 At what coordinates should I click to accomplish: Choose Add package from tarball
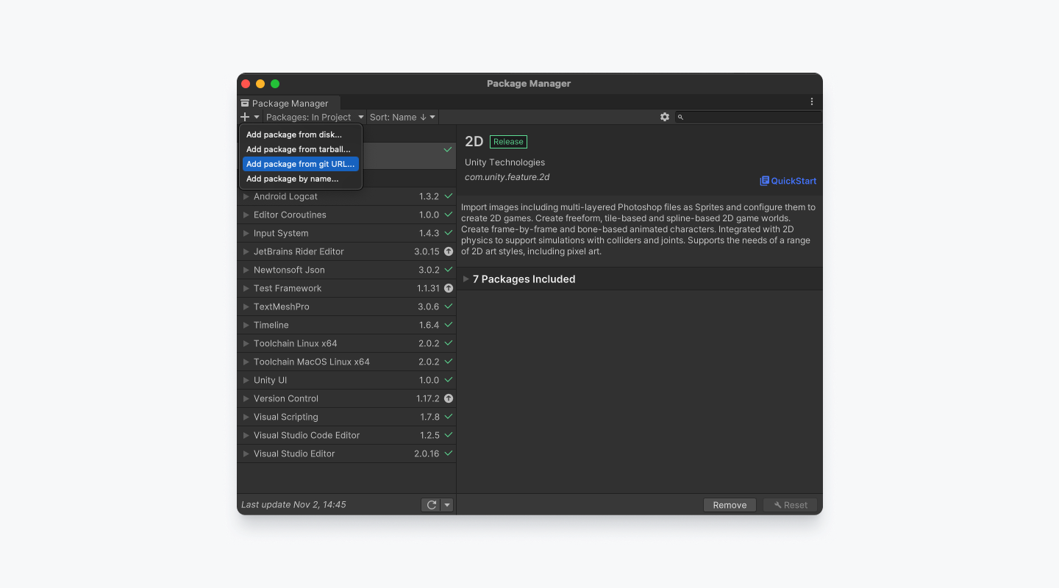pos(301,149)
